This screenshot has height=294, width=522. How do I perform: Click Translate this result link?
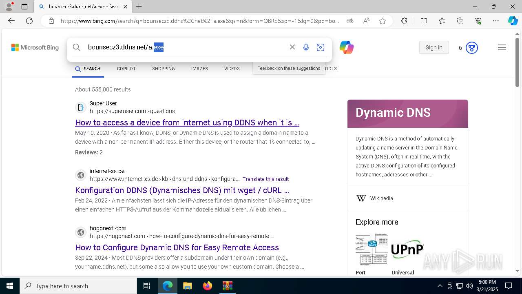click(x=265, y=179)
